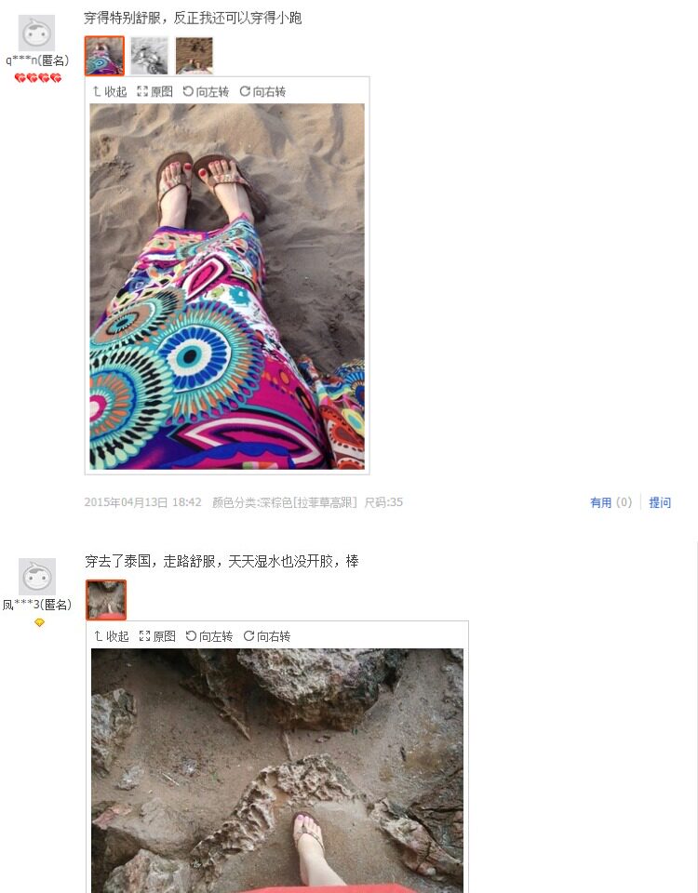
Task: Click the 提问 link on first review
Action: (660, 502)
